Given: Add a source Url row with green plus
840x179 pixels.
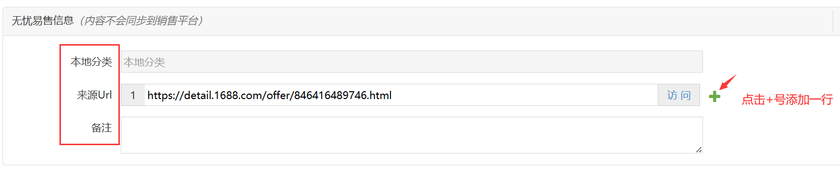Looking at the screenshot, I should point(715,97).
